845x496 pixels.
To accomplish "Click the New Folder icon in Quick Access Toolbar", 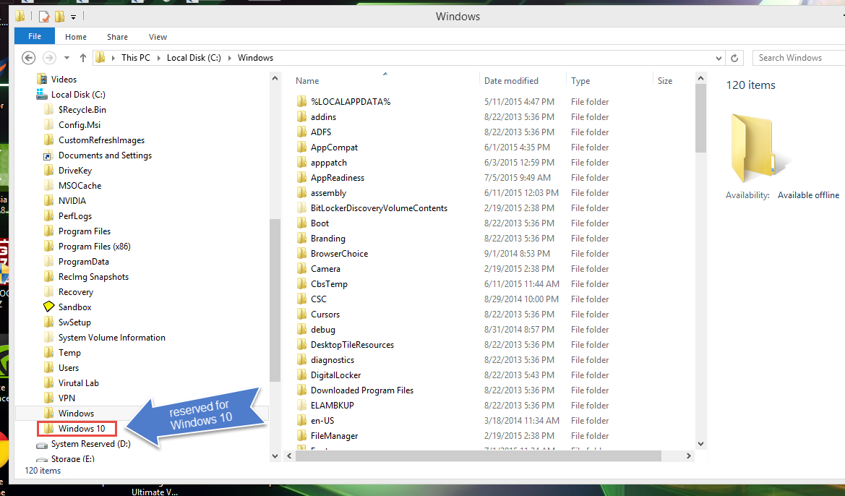I will pyautogui.click(x=59, y=16).
